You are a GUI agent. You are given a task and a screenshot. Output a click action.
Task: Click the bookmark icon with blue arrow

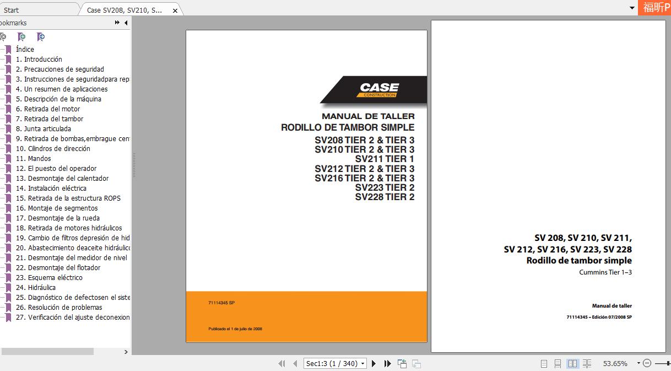click(40, 37)
